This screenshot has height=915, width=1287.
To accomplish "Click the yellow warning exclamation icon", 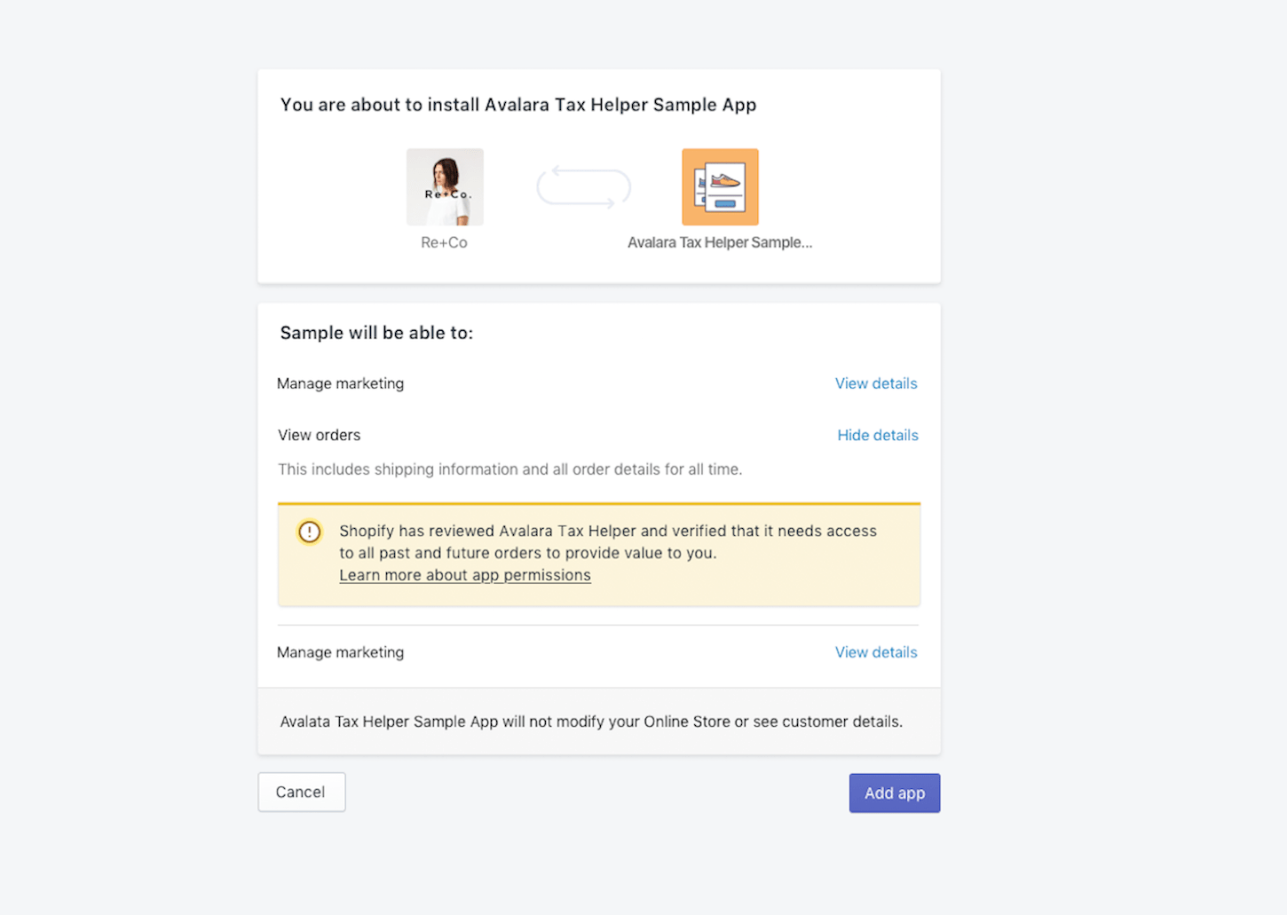I will [309, 532].
